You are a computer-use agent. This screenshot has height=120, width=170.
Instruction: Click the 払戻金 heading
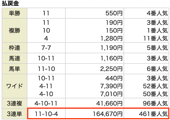[x=10, y=3]
